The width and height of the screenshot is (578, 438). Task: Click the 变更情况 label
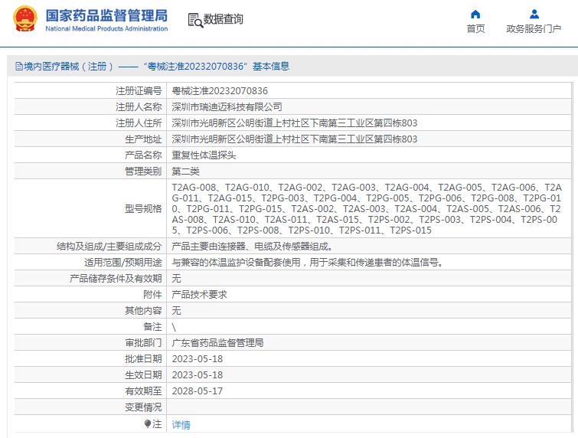[143, 407]
